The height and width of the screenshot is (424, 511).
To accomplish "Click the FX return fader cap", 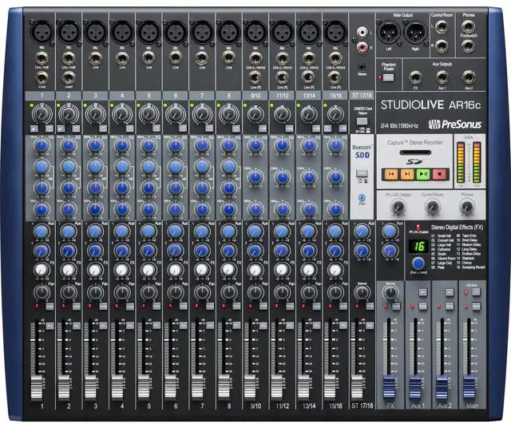I will coord(390,382).
